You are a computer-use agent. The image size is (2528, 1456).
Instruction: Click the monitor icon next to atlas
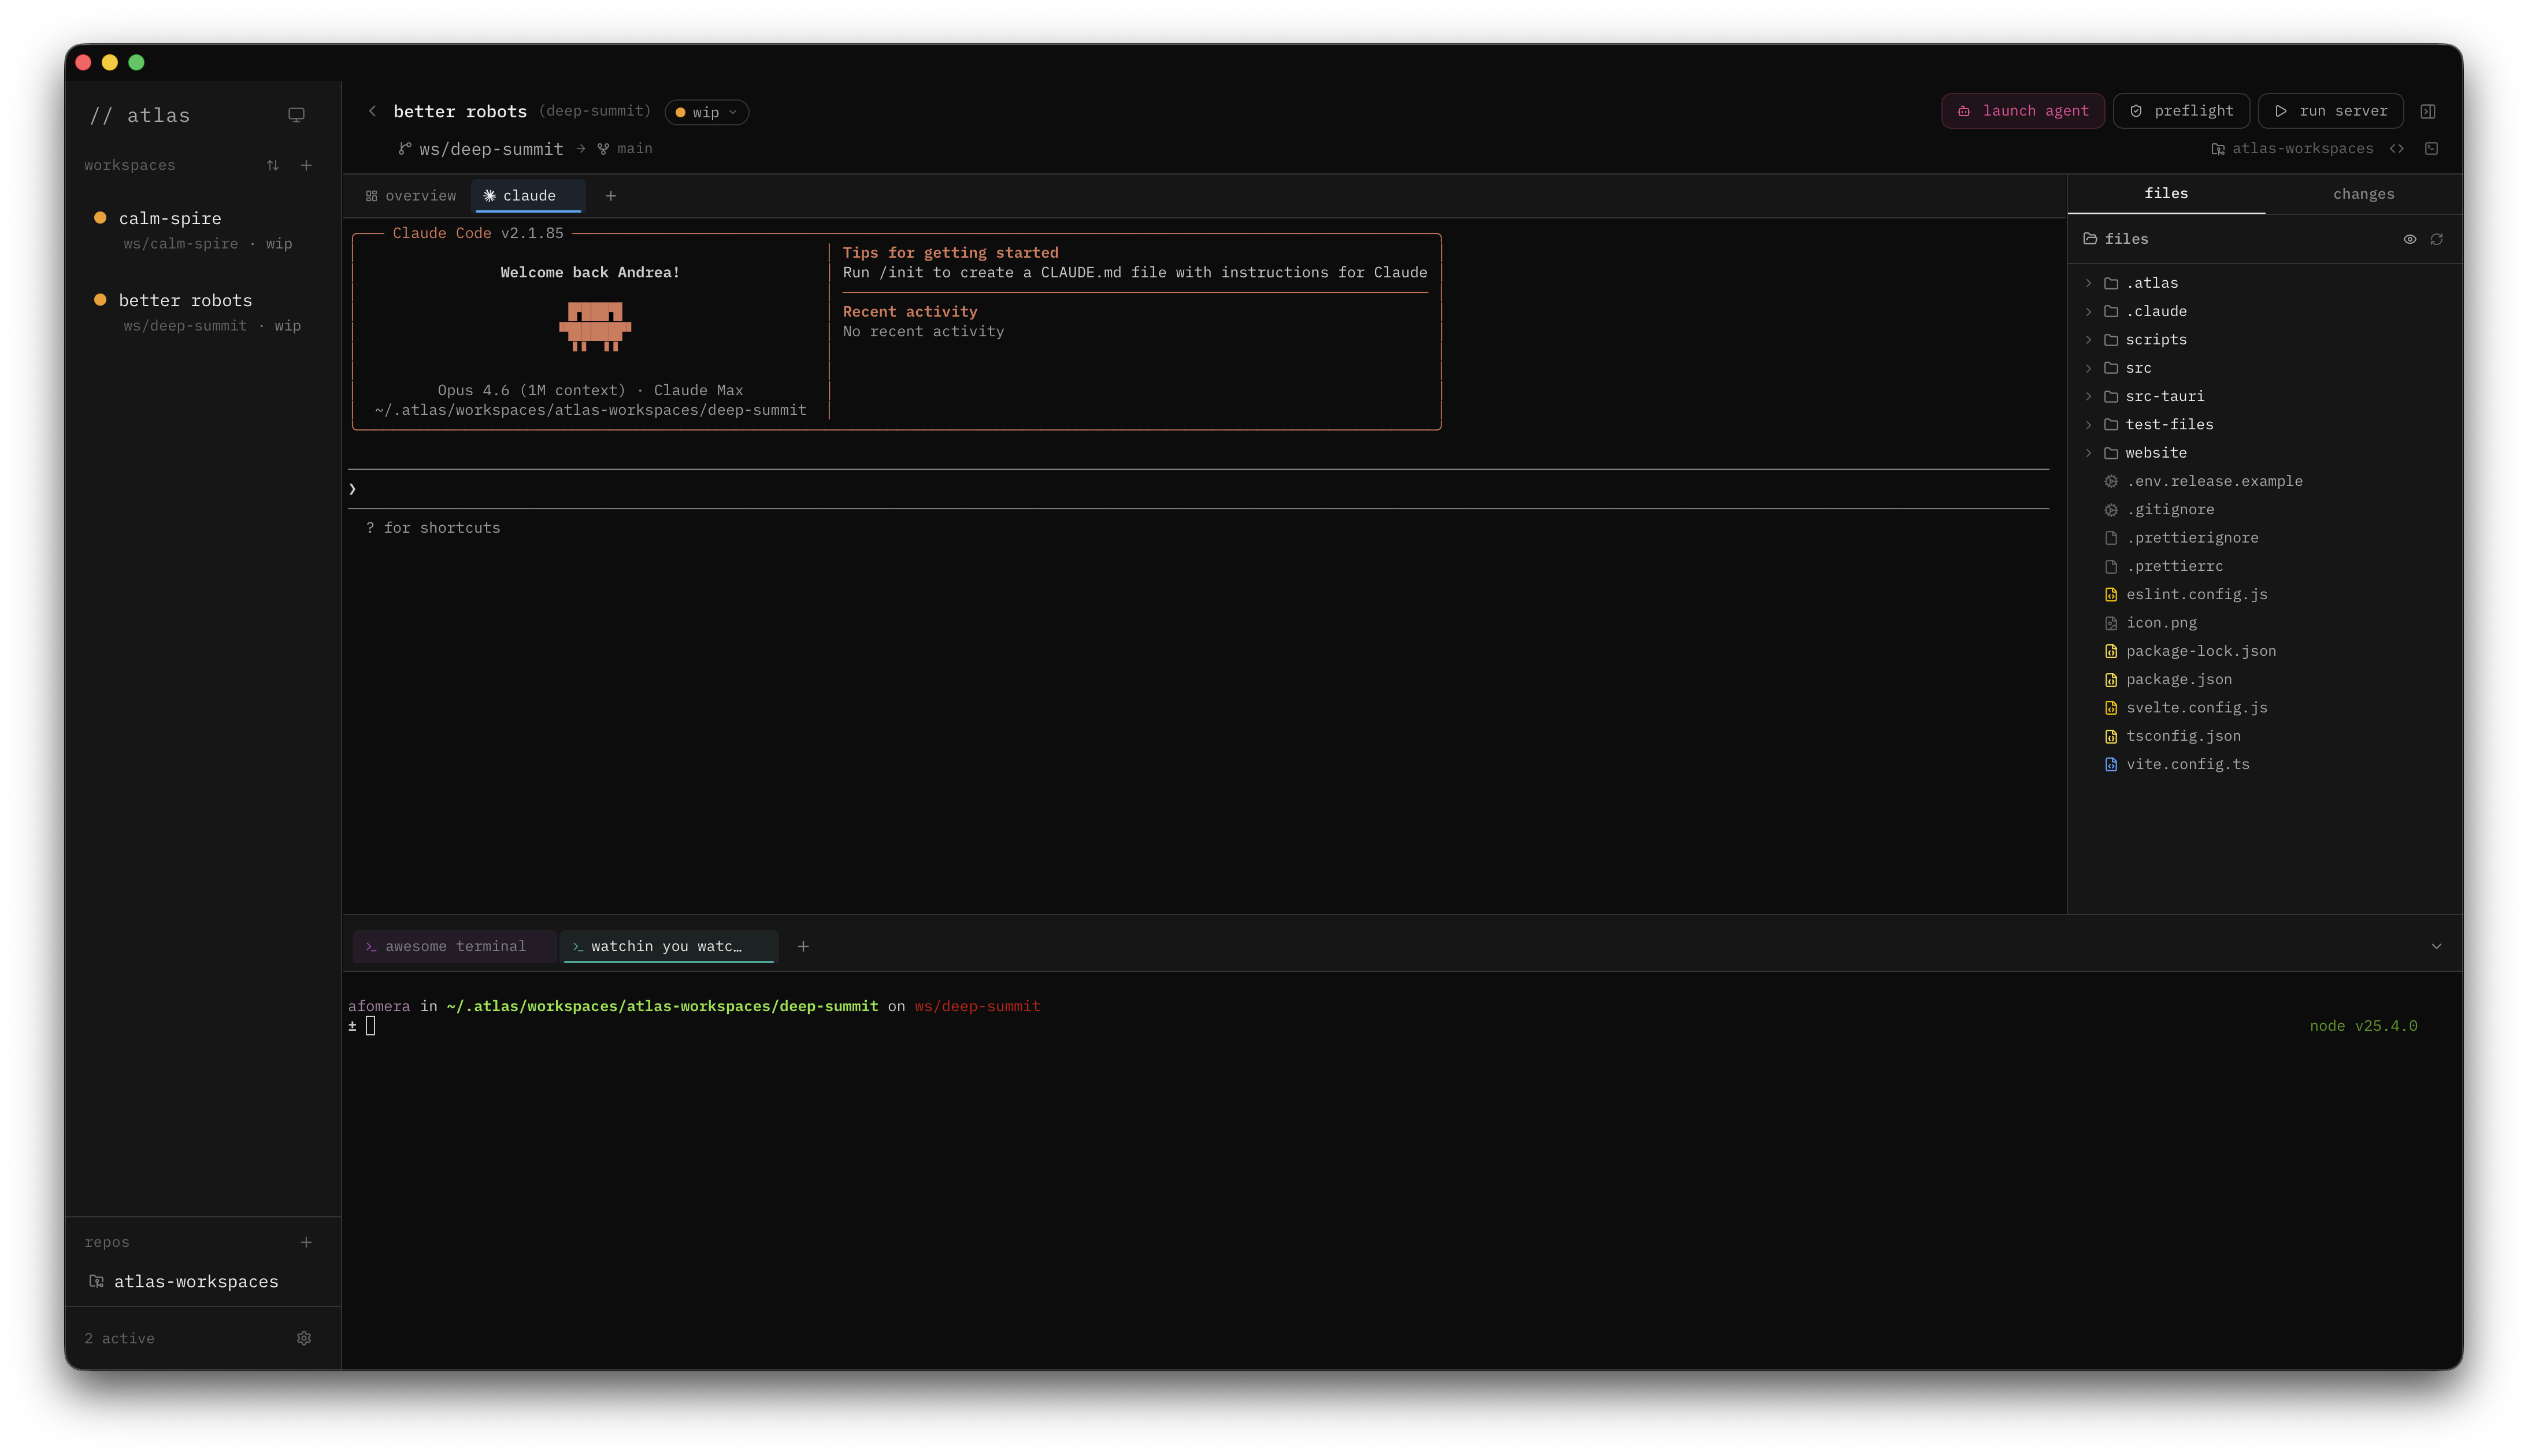pyautogui.click(x=296, y=114)
